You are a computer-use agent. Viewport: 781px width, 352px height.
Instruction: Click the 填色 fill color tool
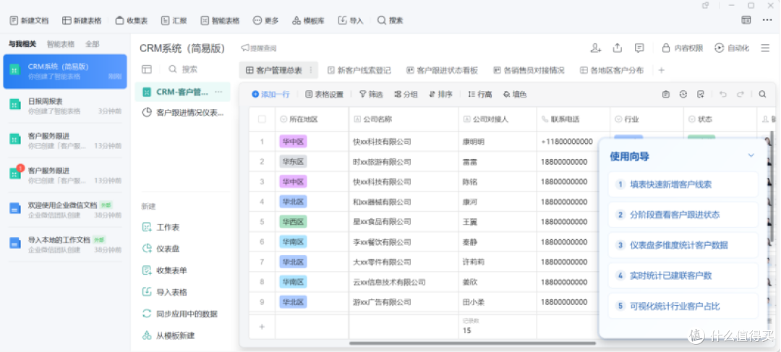pyautogui.click(x=515, y=94)
